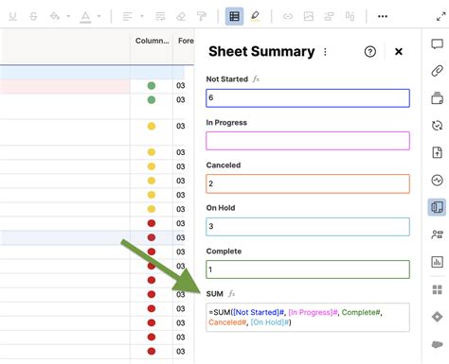This screenshot has height=364, width=449.
Task: Toggle wrap text in the toolbar
Action: point(160,16)
